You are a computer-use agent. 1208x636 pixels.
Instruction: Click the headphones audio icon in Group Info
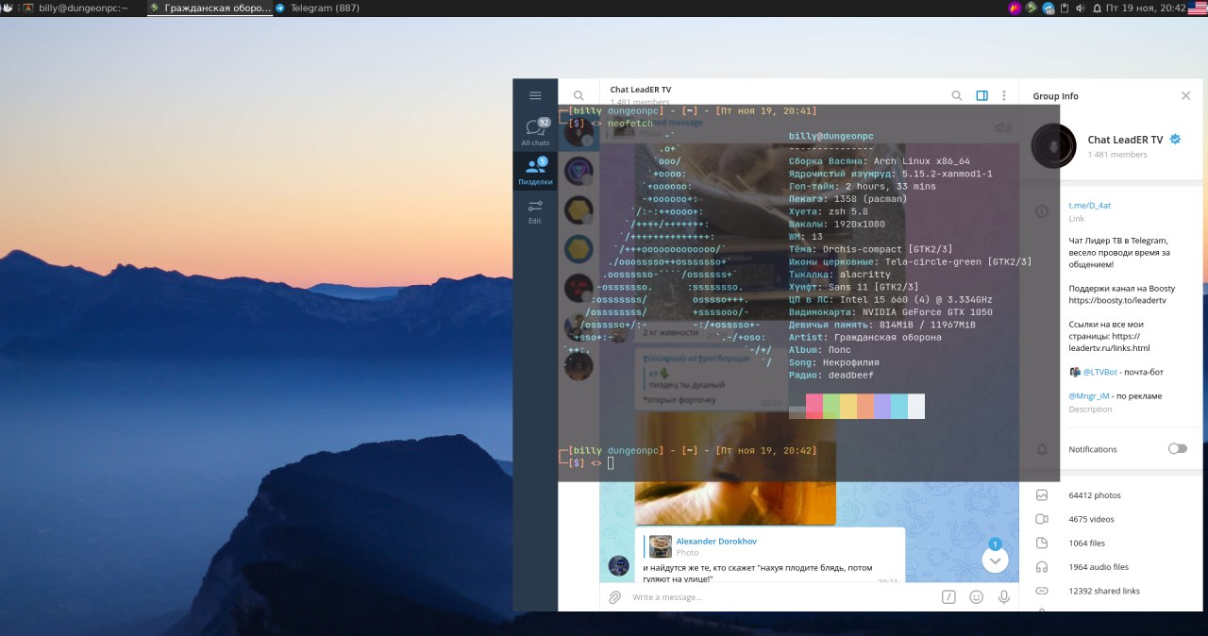point(1042,567)
